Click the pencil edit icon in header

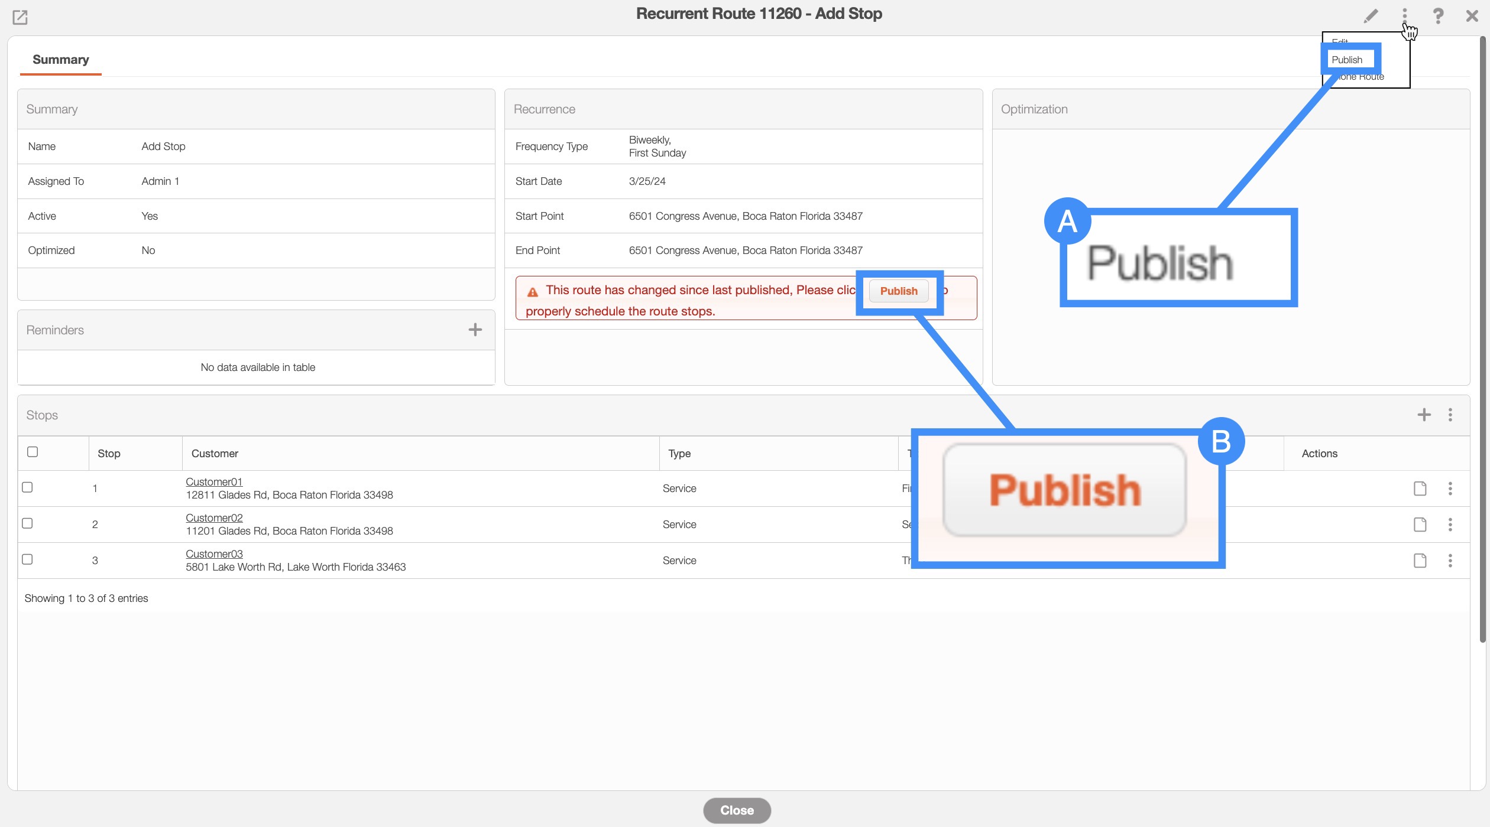(x=1371, y=16)
